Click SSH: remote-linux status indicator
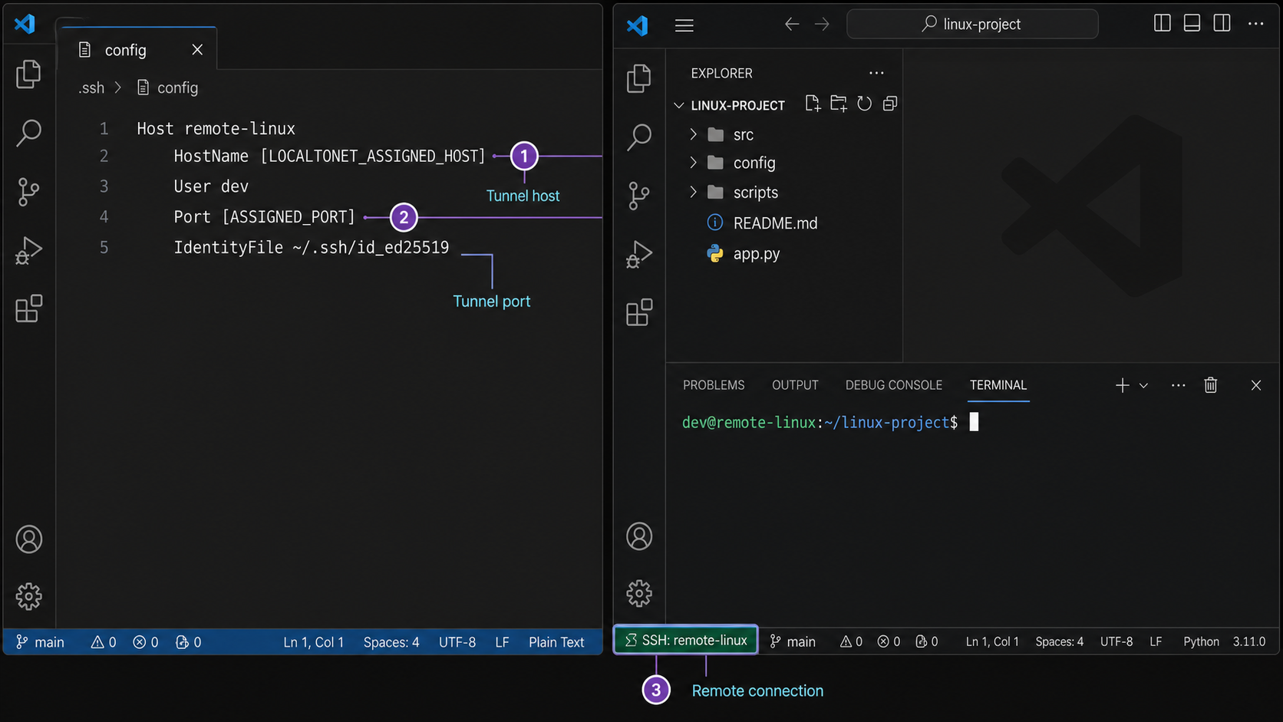Viewport: 1283px width, 722px height. [686, 640]
